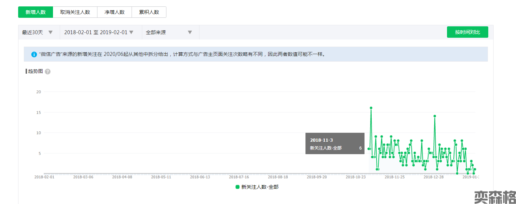Click the question mark help icon beside 趋势图
This screenshot has width=516, height=204.
[48, 72]
